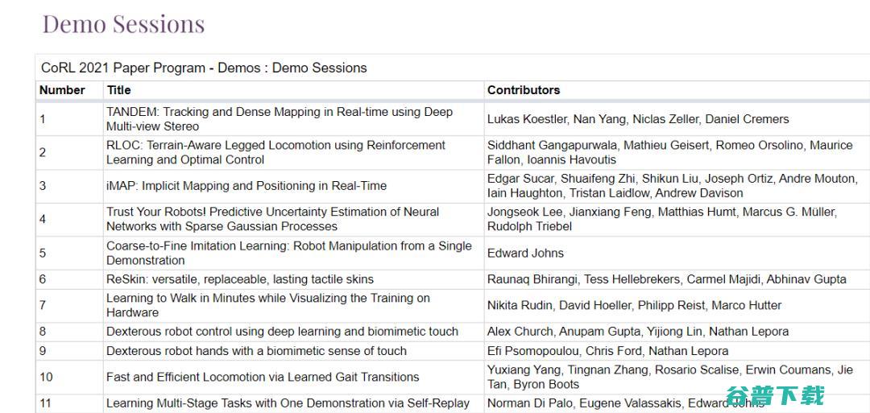Select the TANDEM demo title
This screenshot has height=413, width=870.
(280, 119)
